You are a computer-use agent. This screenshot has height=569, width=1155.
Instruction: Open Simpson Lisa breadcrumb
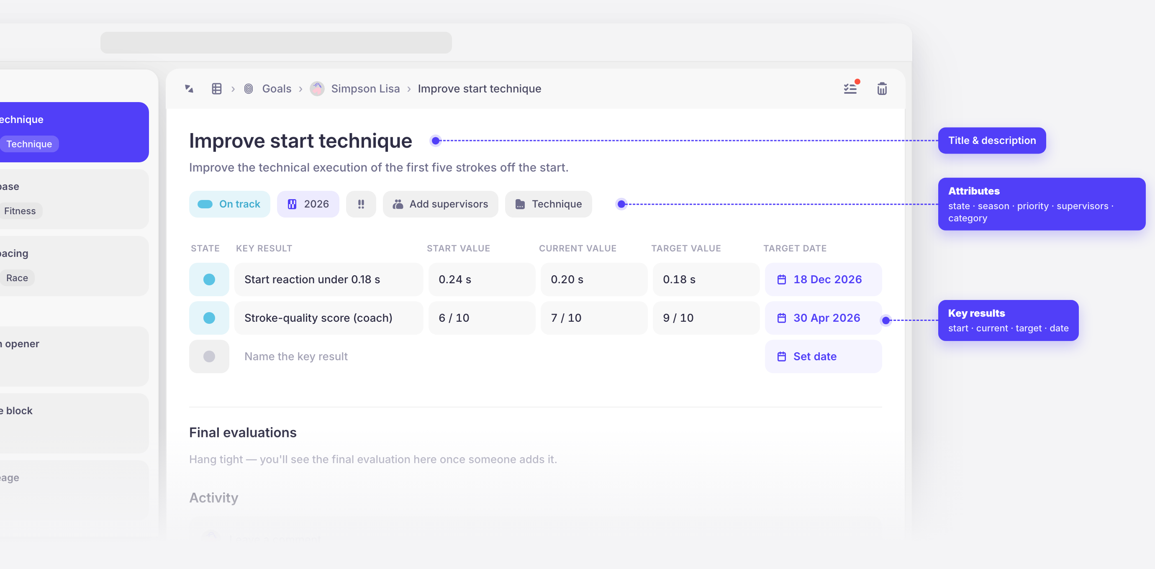click(365, 89)
